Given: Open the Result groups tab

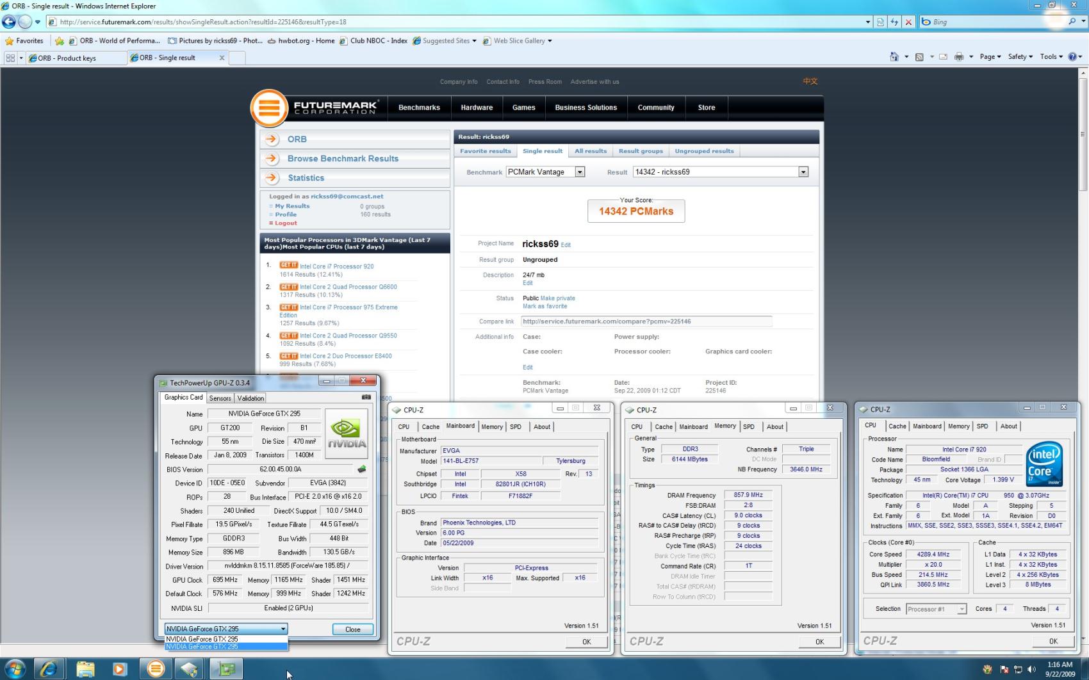Looking at the screenshot, I should (641, 151).
